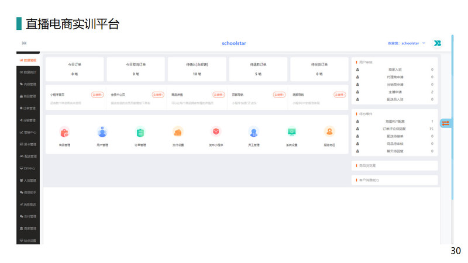Screen dimensions: 468x263
Task: Click the 订单评论待回复 row label
Action: tap(394, 129)
